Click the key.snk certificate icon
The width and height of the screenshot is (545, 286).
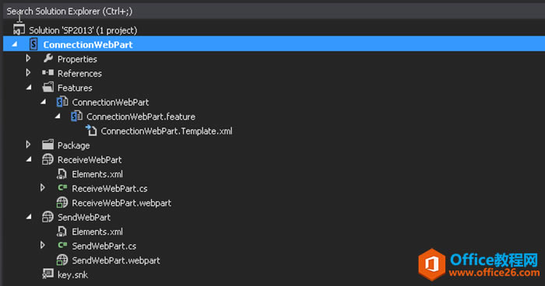click(47, 274)
